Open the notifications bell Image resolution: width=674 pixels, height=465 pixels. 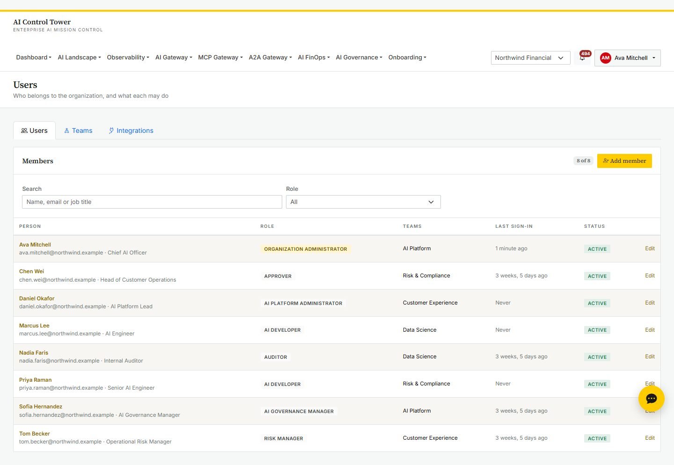[582, 58]
